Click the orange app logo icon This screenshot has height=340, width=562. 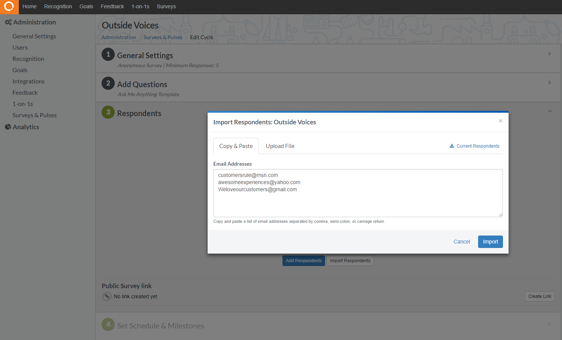tap(9, 7)
